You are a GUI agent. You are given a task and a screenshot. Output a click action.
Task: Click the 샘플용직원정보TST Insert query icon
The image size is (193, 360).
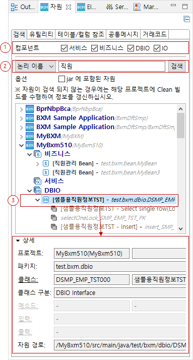click(x=54, y=227)
